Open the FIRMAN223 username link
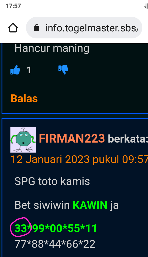 coord(72,139)
